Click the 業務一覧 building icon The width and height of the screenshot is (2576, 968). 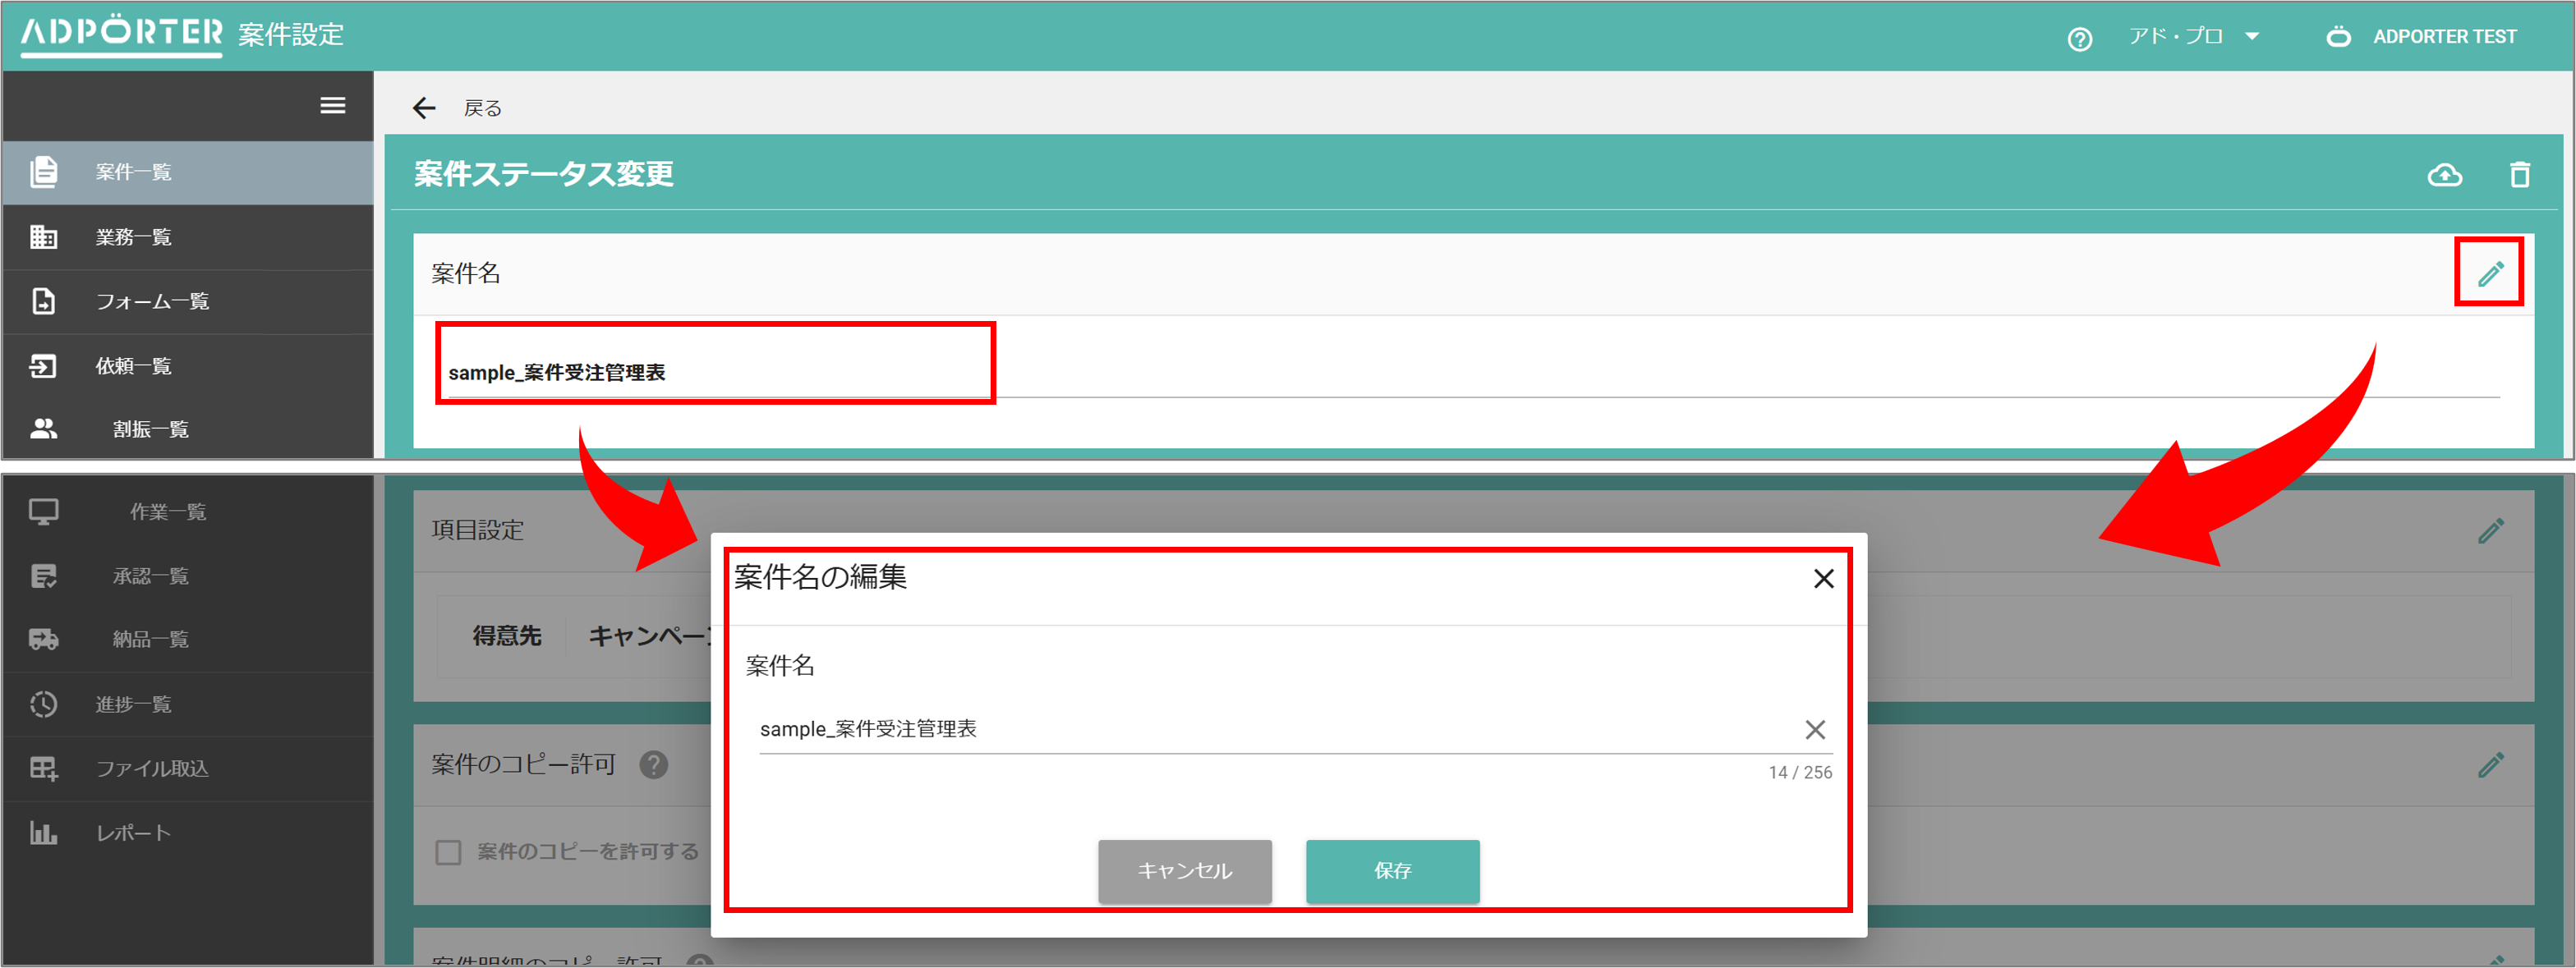point(44,237)
